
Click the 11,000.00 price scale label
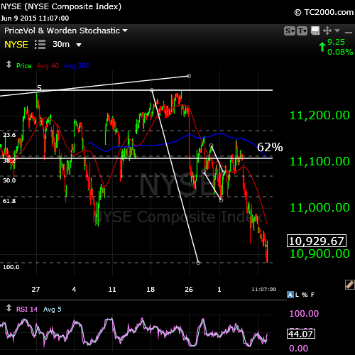[319, 208]
